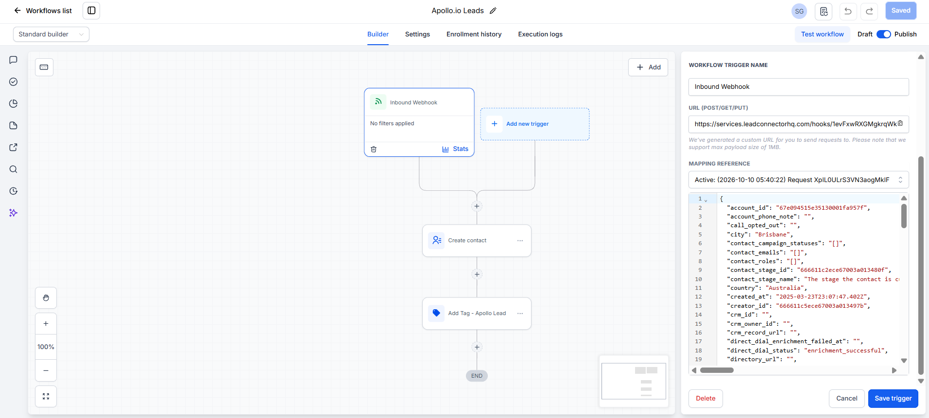This screenshot has height=418, width=929.
Task: Click Add new trigger box
Action: click(534, 124)
